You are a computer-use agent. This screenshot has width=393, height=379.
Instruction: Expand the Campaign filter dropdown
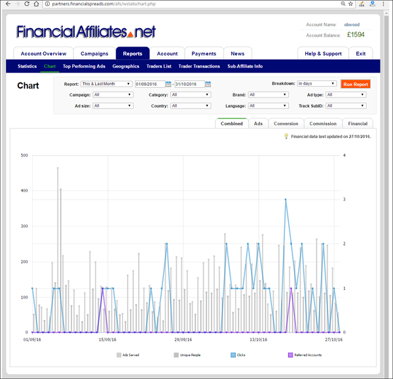(x=115, y=94)
